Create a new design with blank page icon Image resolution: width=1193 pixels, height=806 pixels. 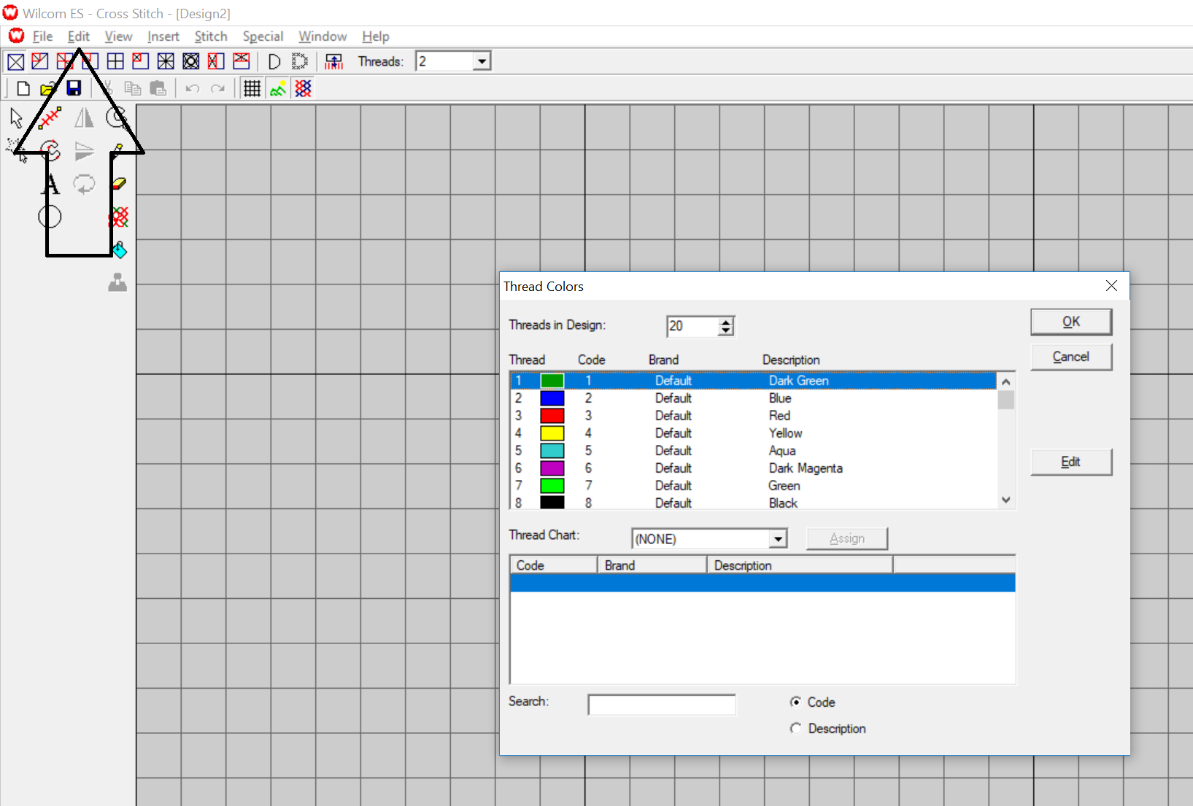tap(23, 88)
